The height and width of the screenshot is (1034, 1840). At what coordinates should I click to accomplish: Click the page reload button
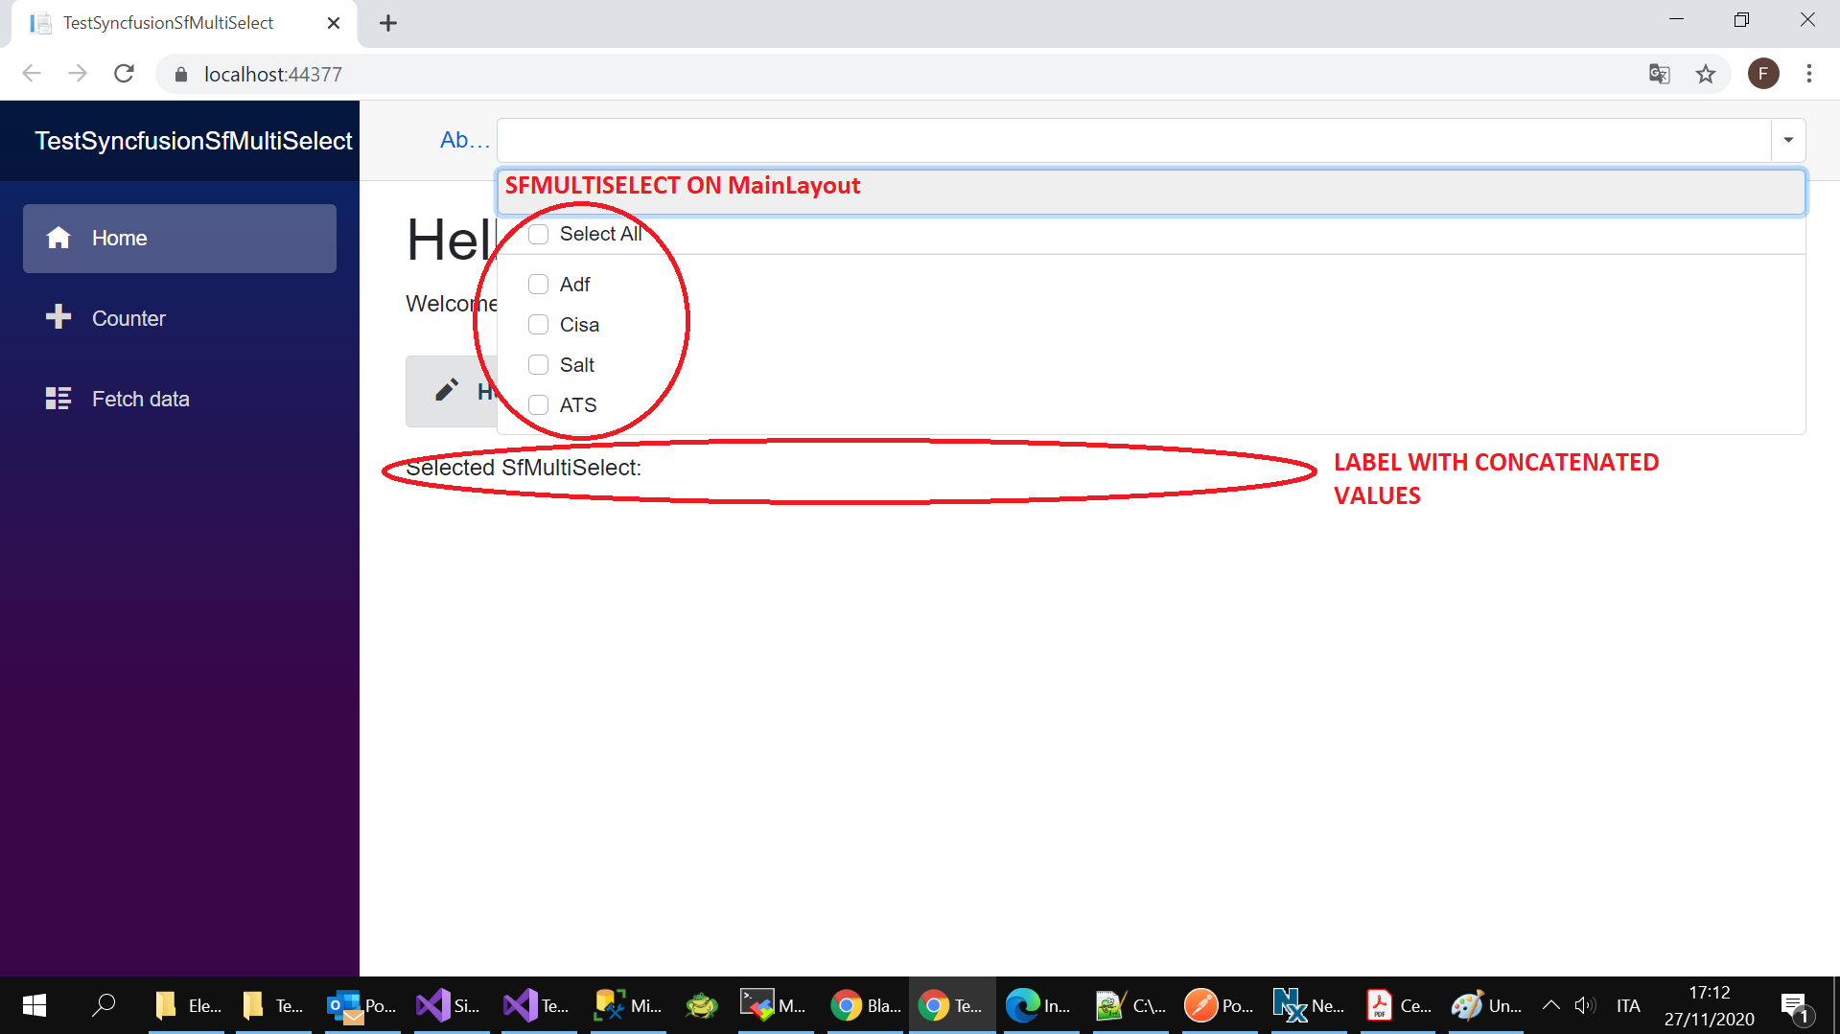[x=124, y=73]
